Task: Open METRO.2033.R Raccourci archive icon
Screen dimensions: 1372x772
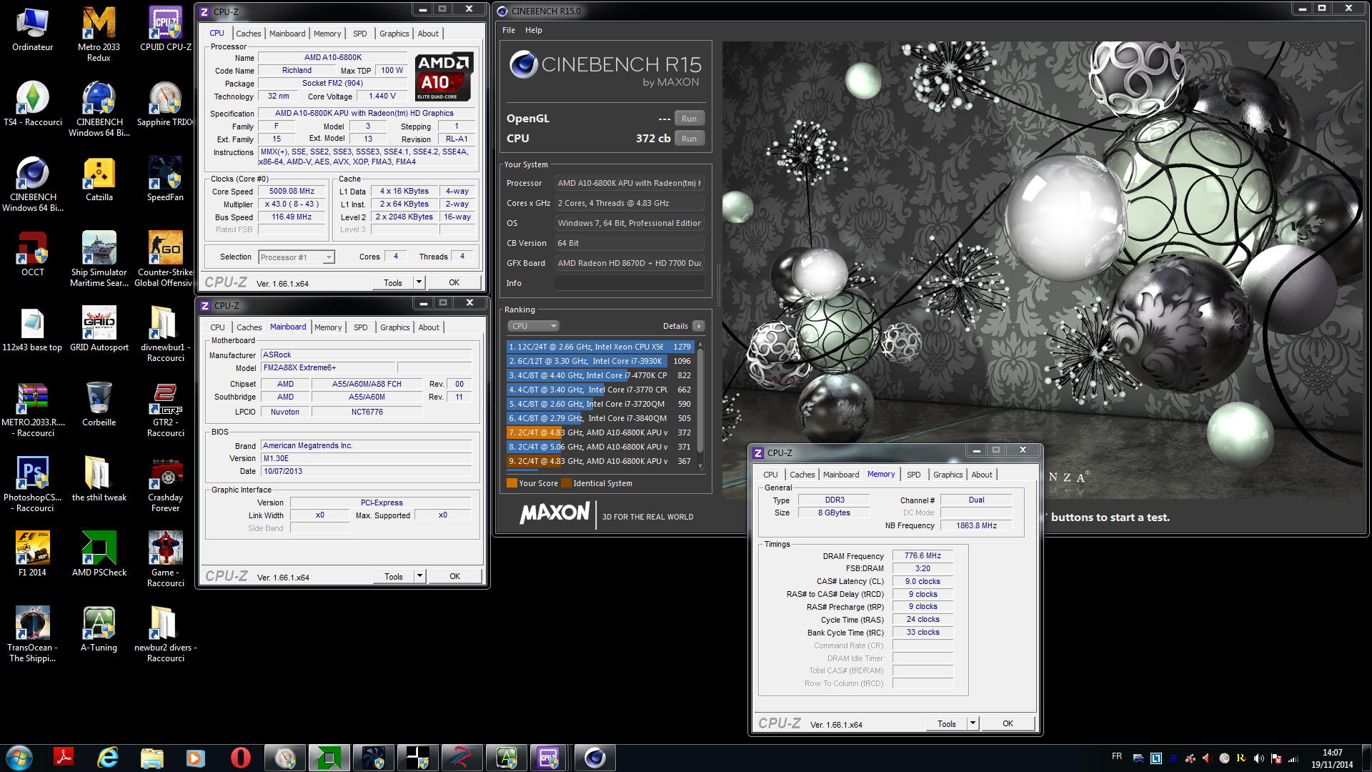Action: pos(32,409)
